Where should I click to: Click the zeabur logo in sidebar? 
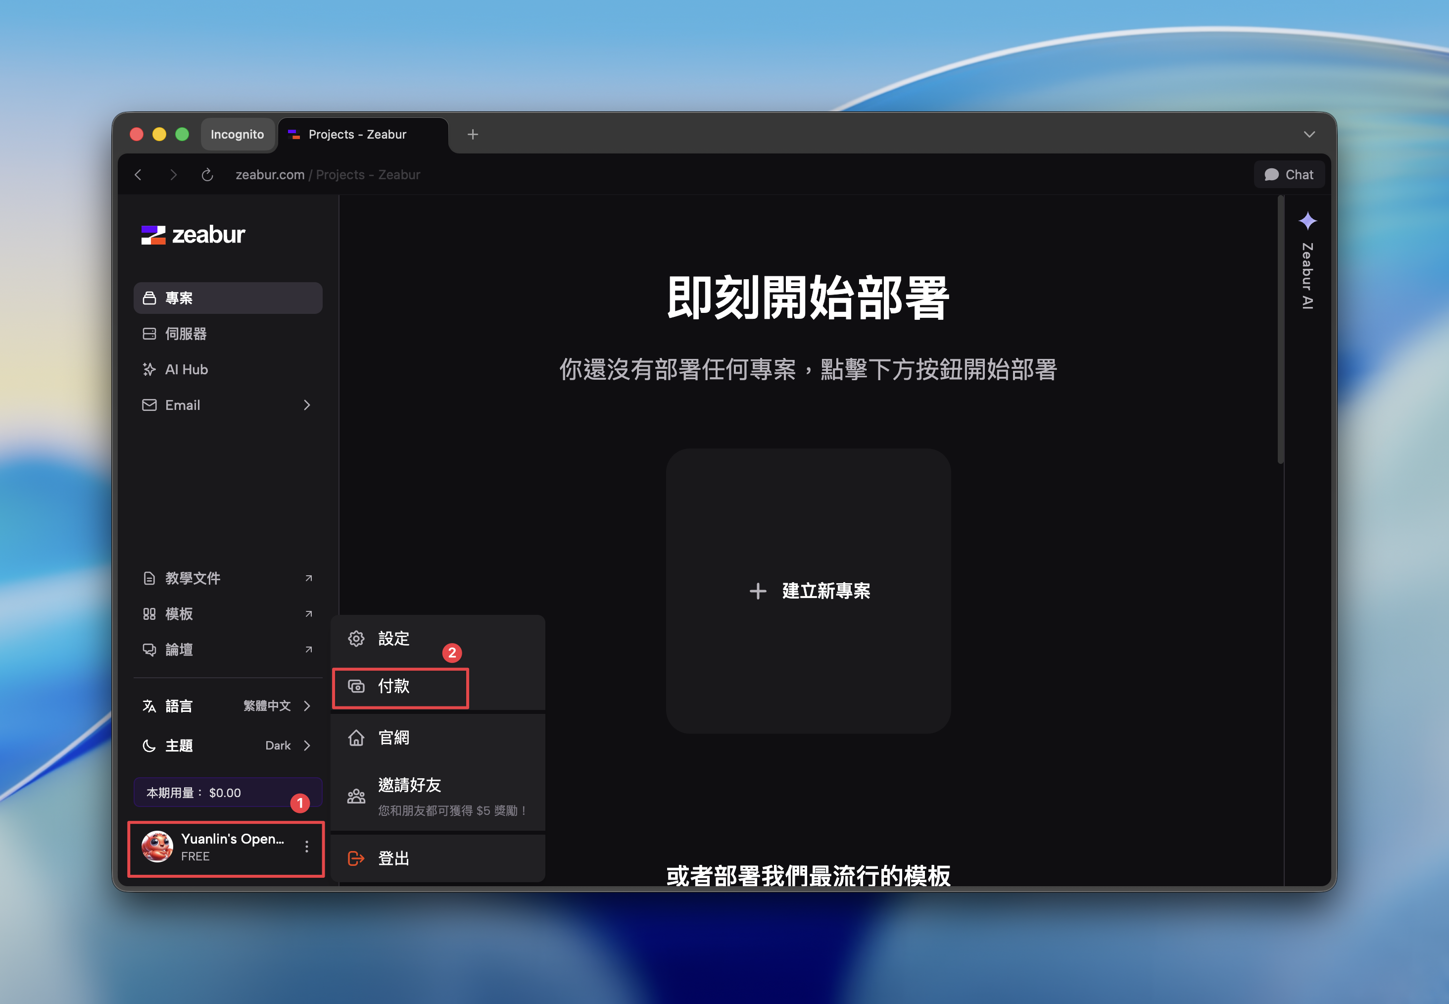[193, 235]
